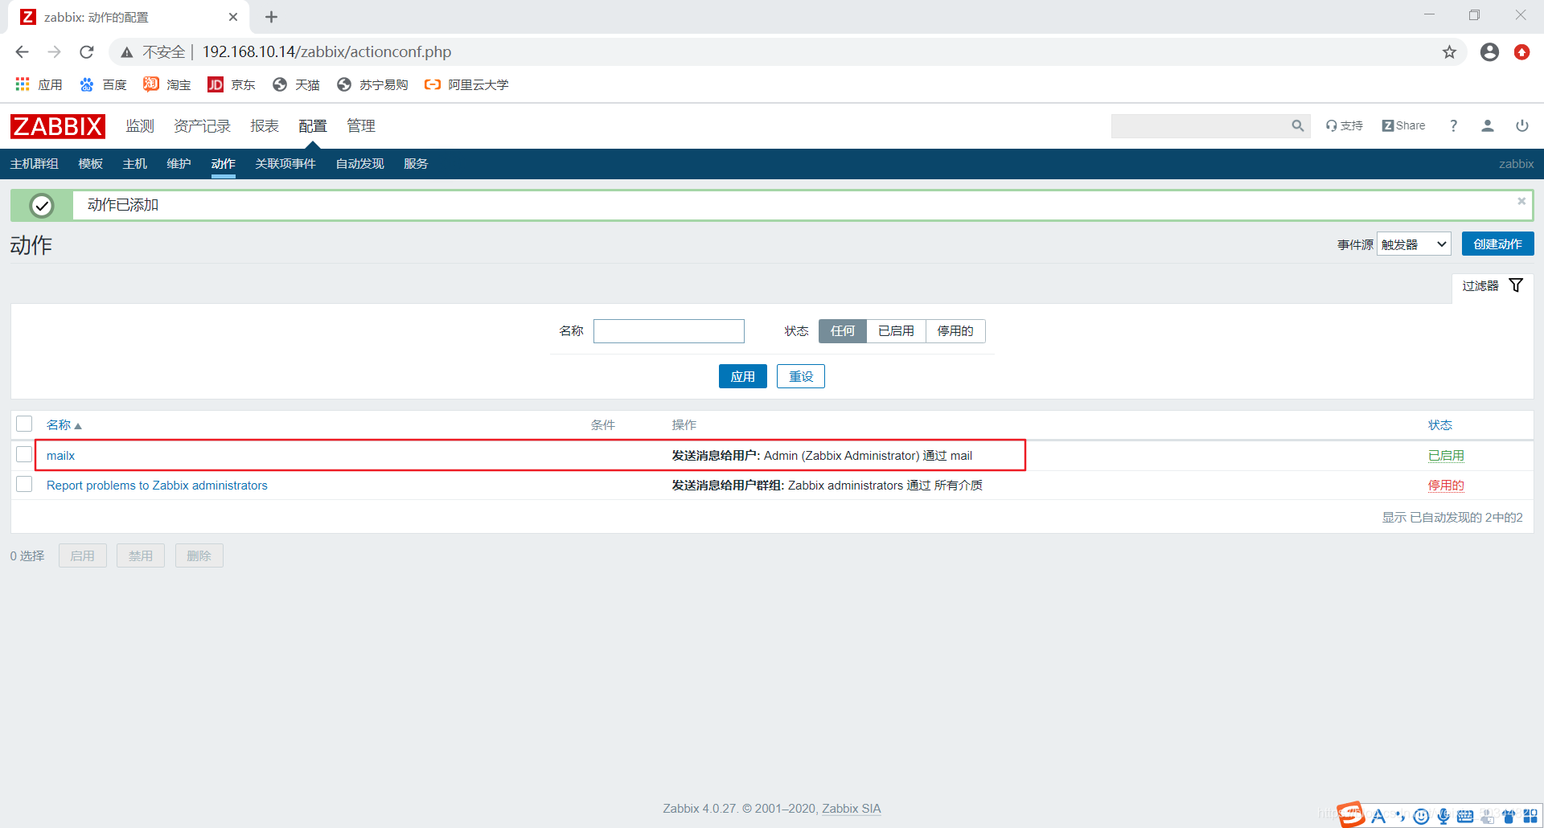Go to 模板 submenu
1544x828 pixels.
91,164
